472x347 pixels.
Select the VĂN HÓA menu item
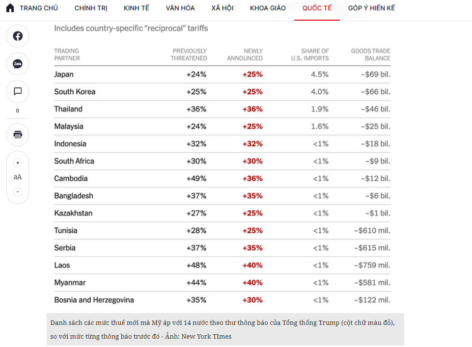(180, 8)
